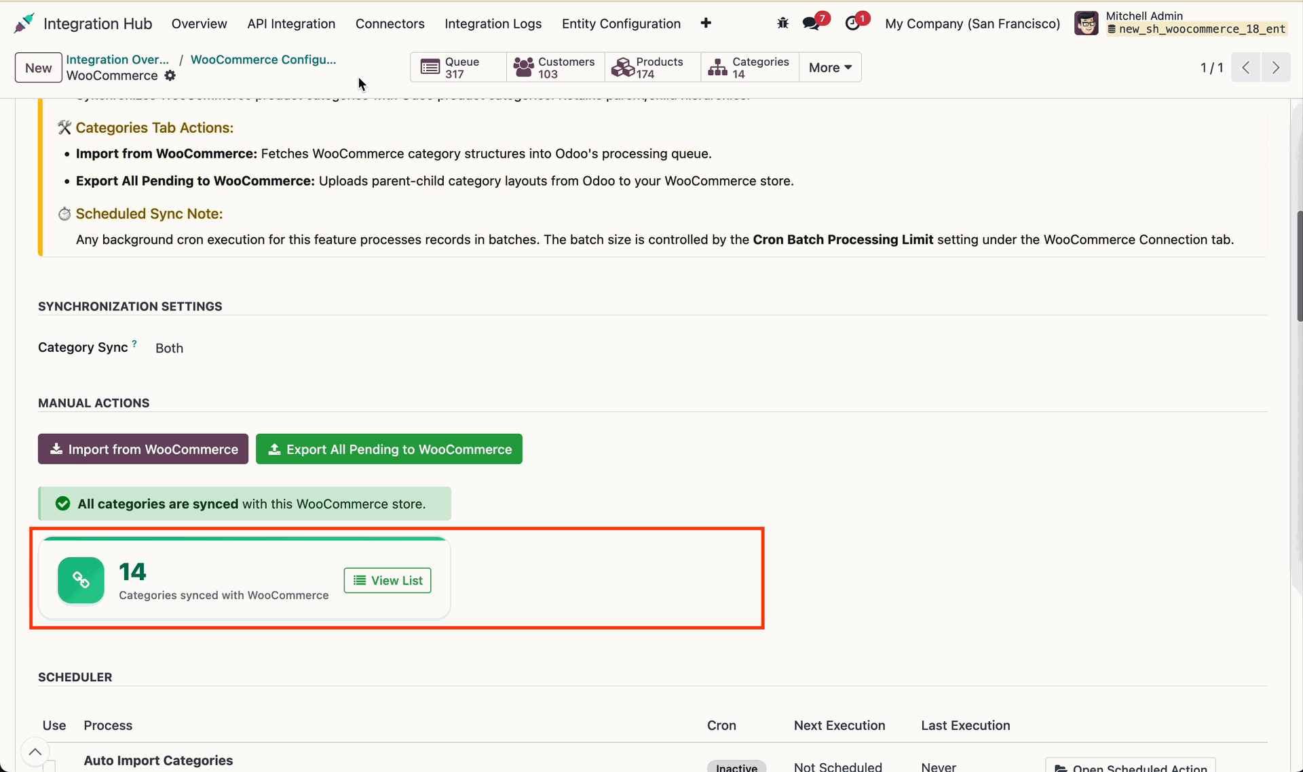The width and height of the screenshot is (1303, 772).
Task: Click the 'Scheduled Sync Note:' heading
Action: pos(149,214)
